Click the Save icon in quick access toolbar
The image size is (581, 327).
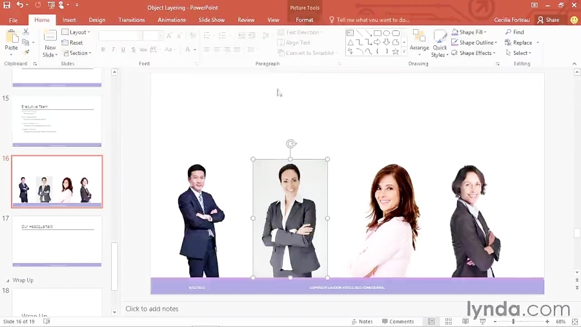6,5
